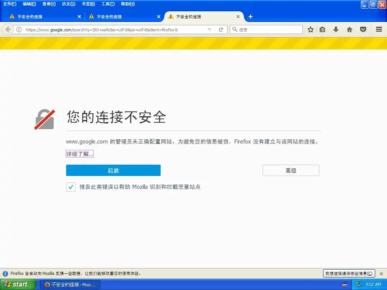Open new tab with plus icon

pos(251,17)
